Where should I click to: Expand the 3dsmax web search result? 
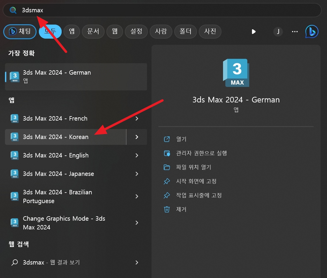(x=137, y=262)
